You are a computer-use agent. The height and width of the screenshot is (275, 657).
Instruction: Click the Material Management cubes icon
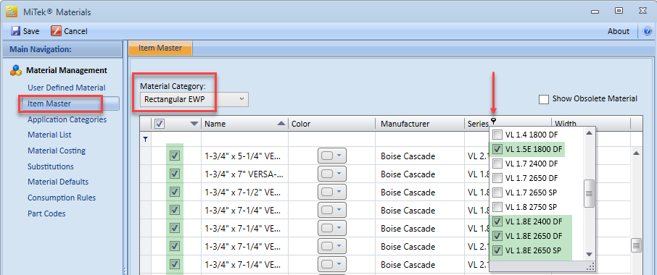point(16,70)
